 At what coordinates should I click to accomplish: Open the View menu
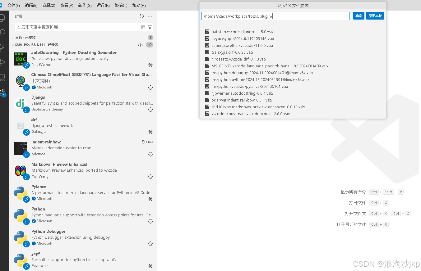67,5
